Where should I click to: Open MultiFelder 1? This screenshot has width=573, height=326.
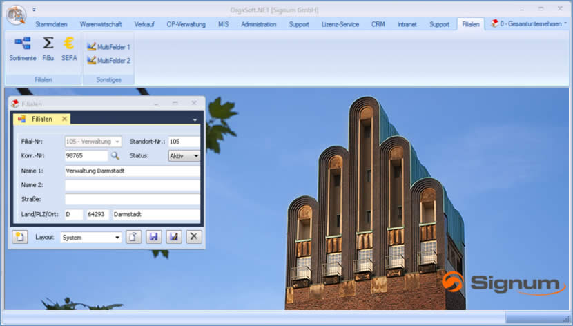(108, 47)
